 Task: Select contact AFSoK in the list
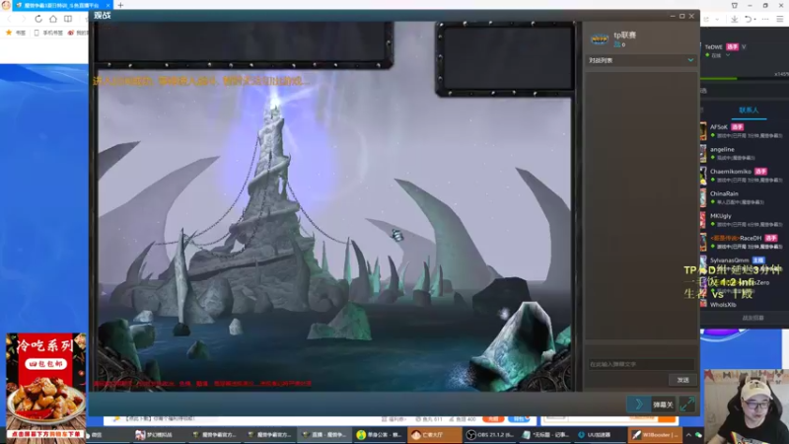[743, 131]
